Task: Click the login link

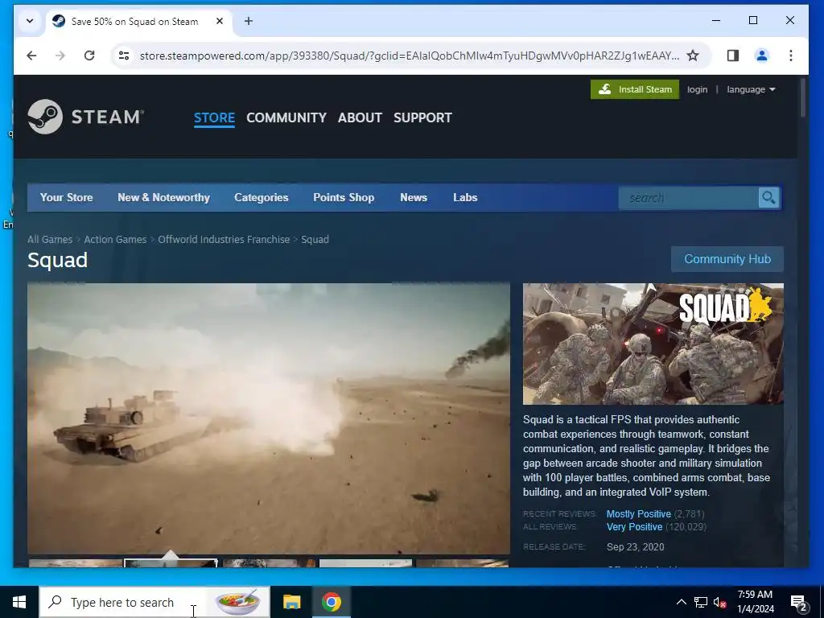Action: tap(697, 90)
